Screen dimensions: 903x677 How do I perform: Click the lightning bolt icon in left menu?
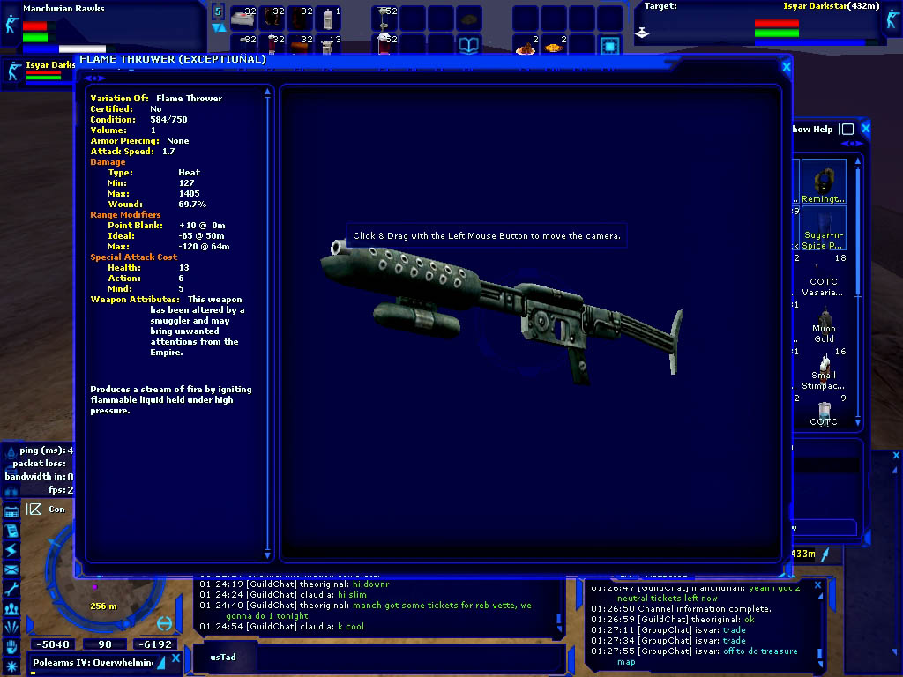11,550
